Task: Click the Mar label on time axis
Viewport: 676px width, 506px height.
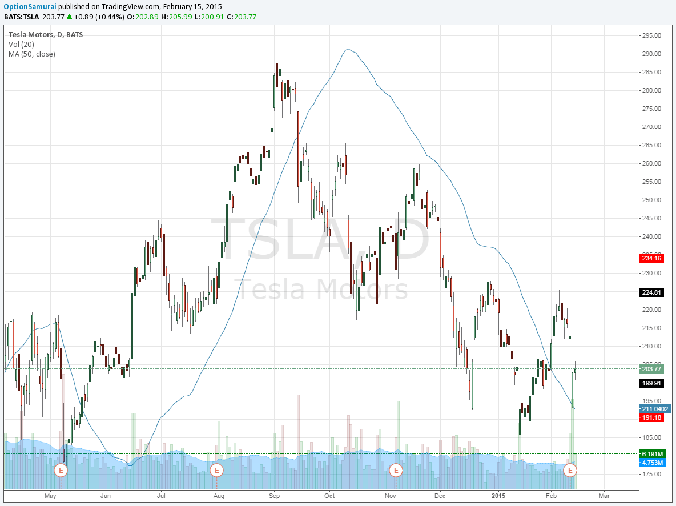Action: click(605, 496)
